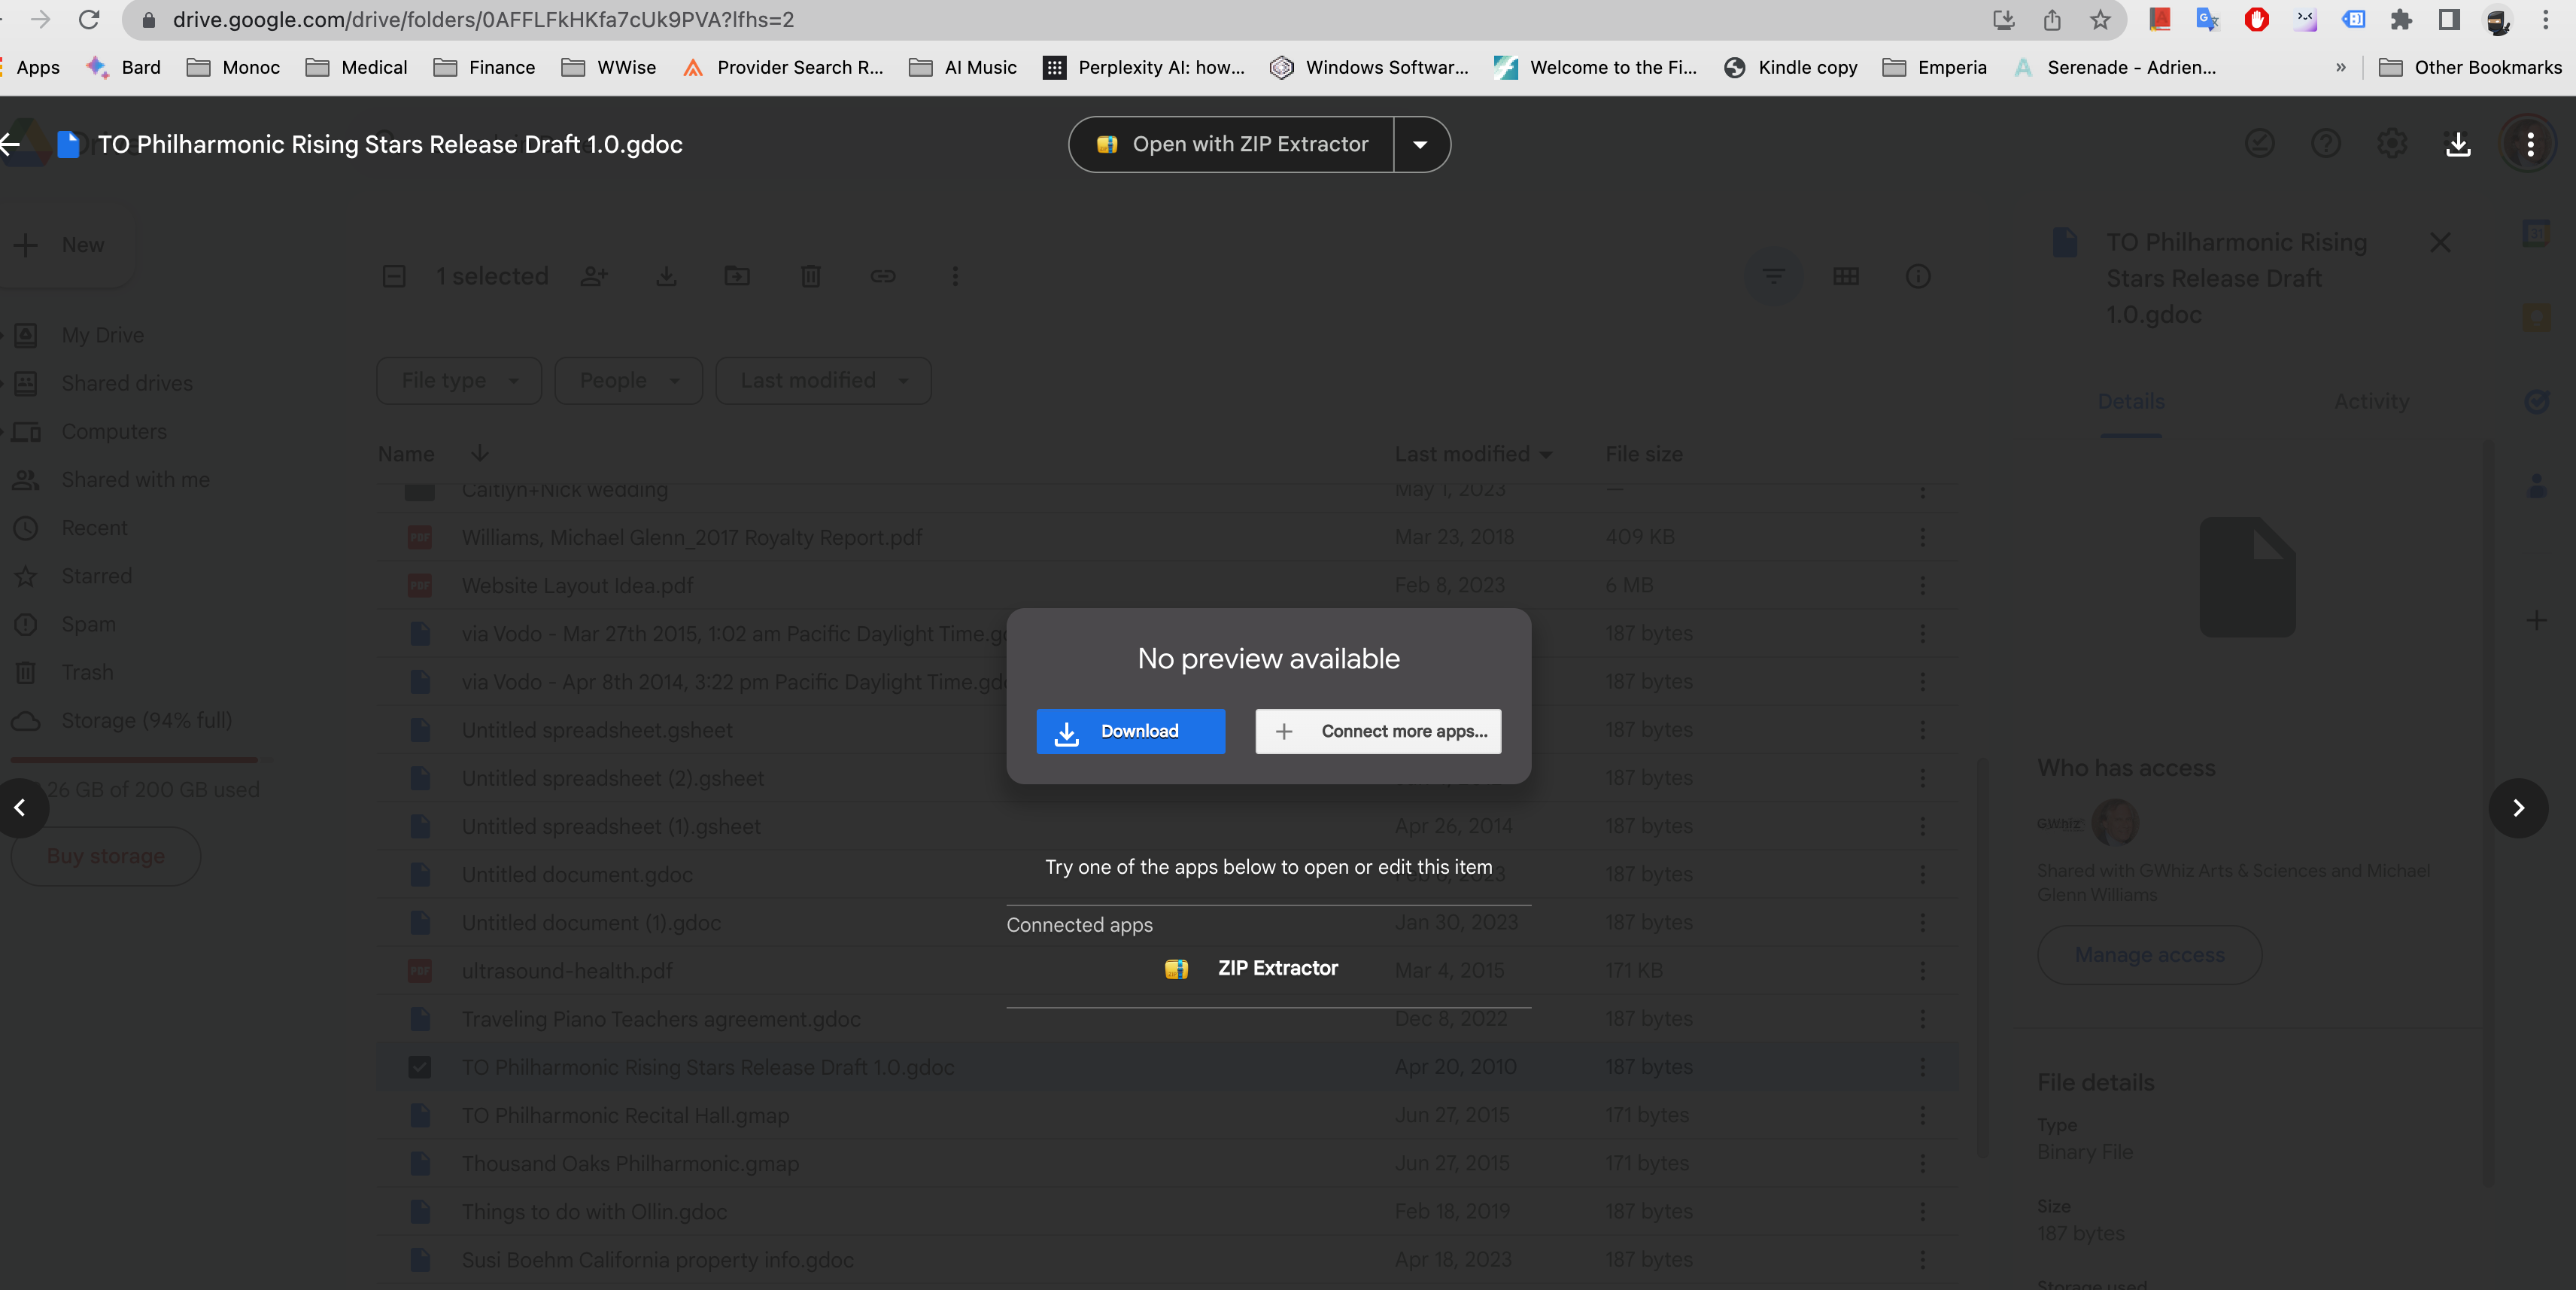
Task: Open Chrome extensions puzzle icon
Action: [x=2400, y=20]
